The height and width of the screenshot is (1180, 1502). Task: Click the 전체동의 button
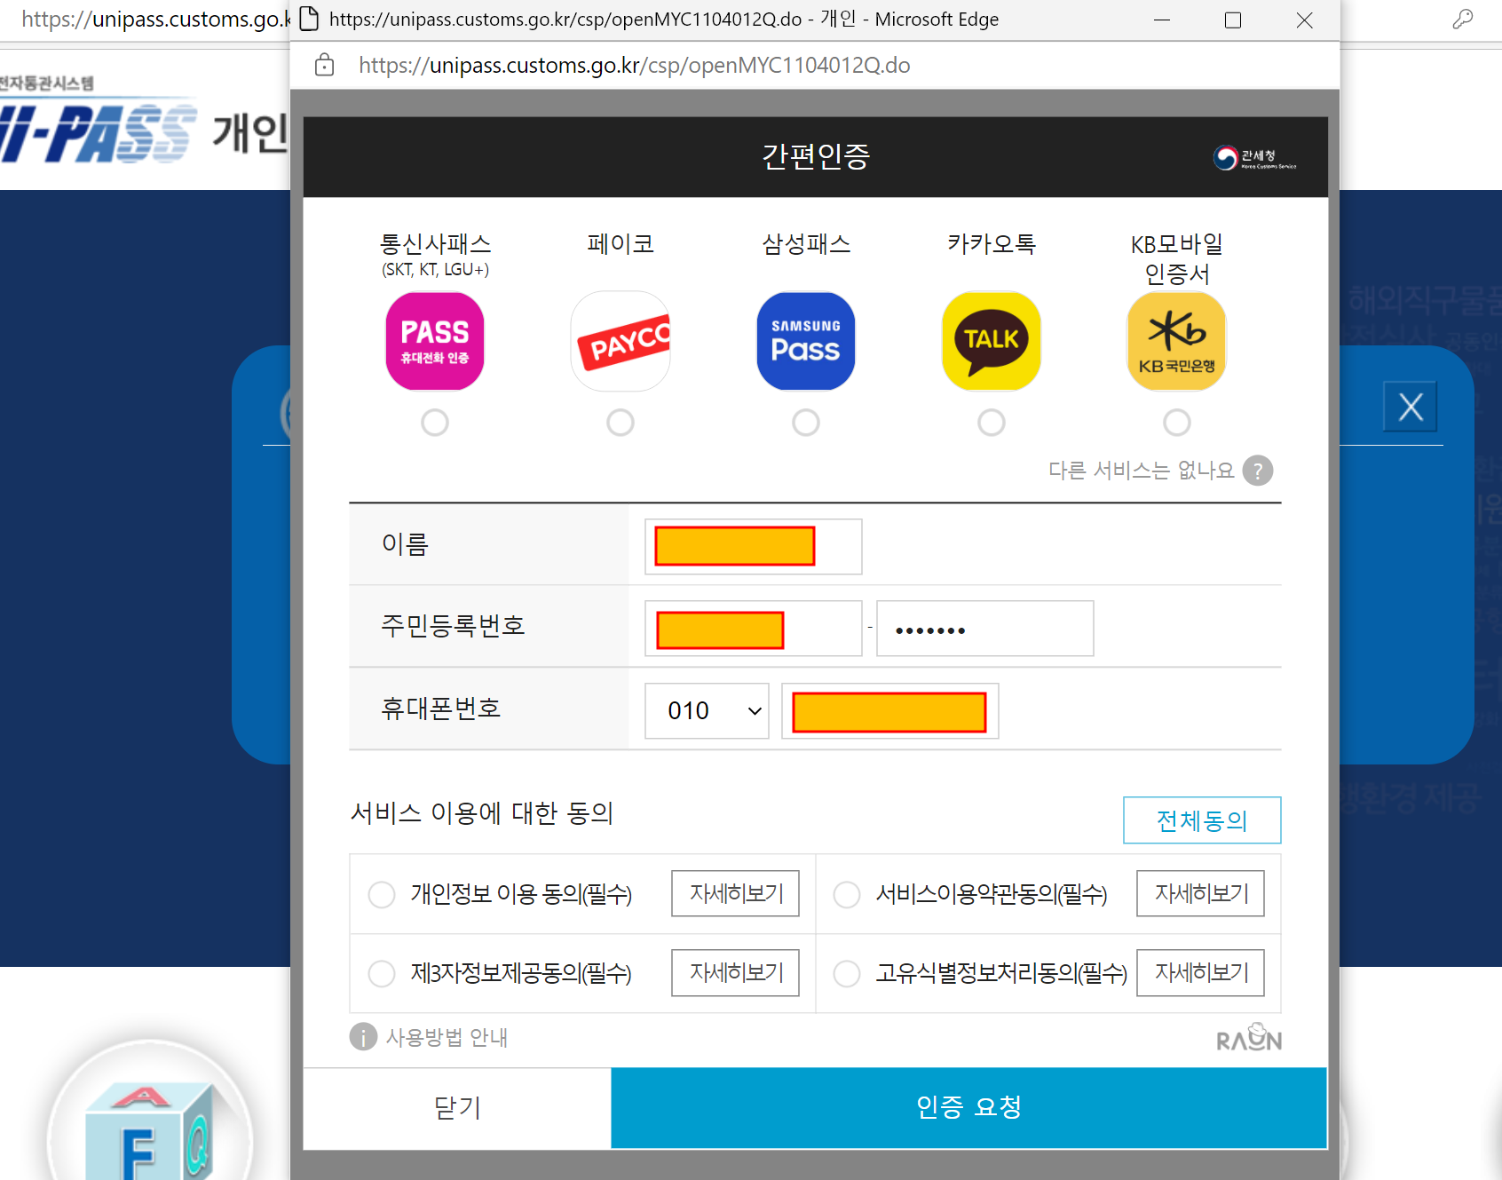1202,820
